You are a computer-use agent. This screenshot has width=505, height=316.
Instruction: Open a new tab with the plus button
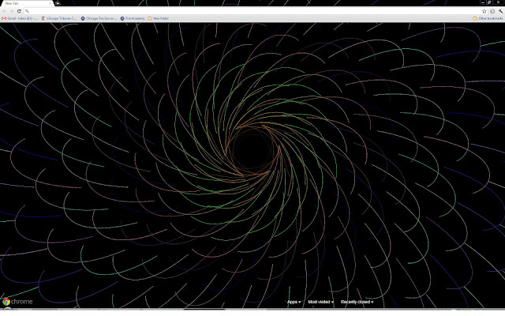pyautogui.click(x=58, y=3)
